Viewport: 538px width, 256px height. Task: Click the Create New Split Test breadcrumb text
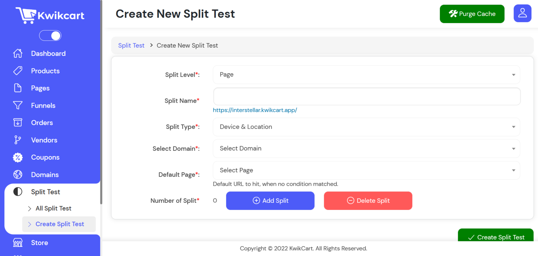187,45
